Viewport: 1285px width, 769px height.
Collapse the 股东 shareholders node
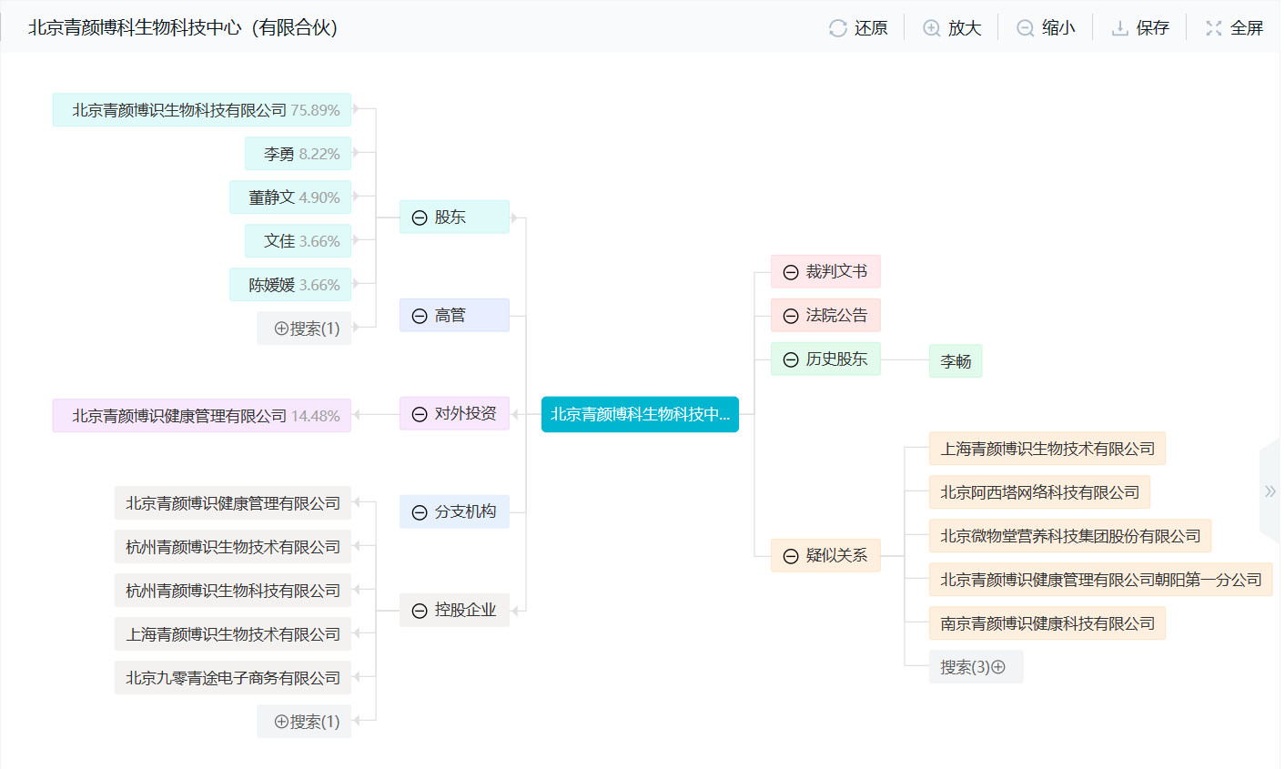[x=420, y=218]
